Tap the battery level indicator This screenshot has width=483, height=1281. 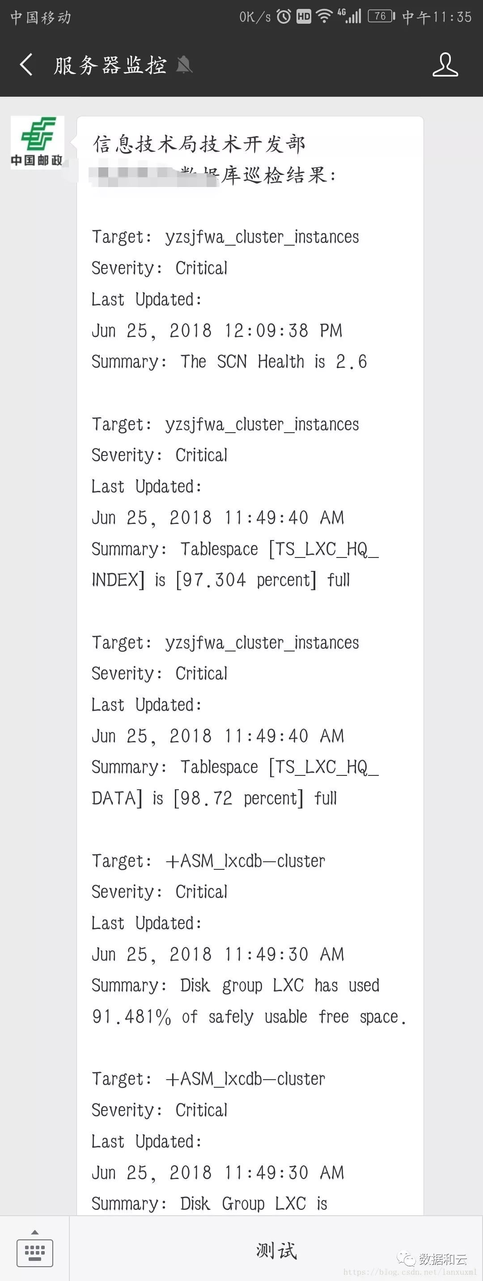coord(381,17)
